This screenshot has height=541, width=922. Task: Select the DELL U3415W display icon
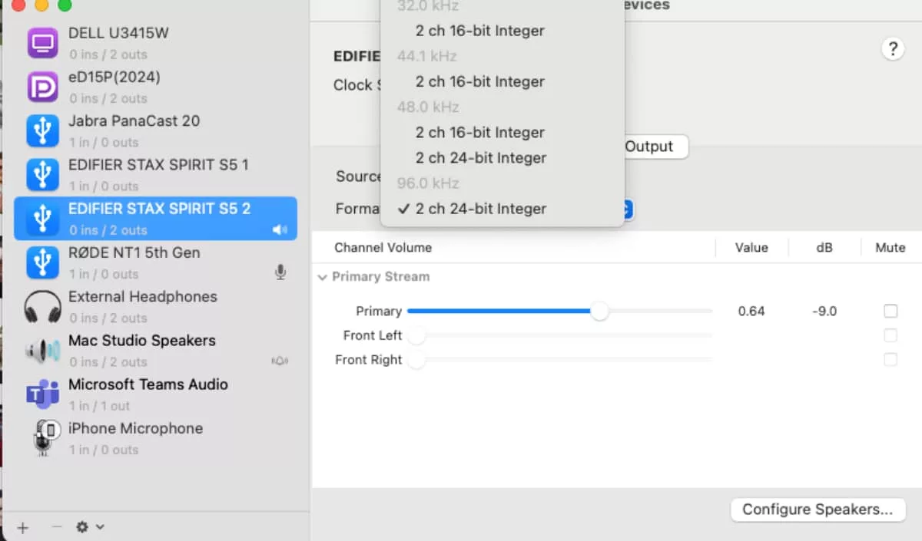click(43, 43)
